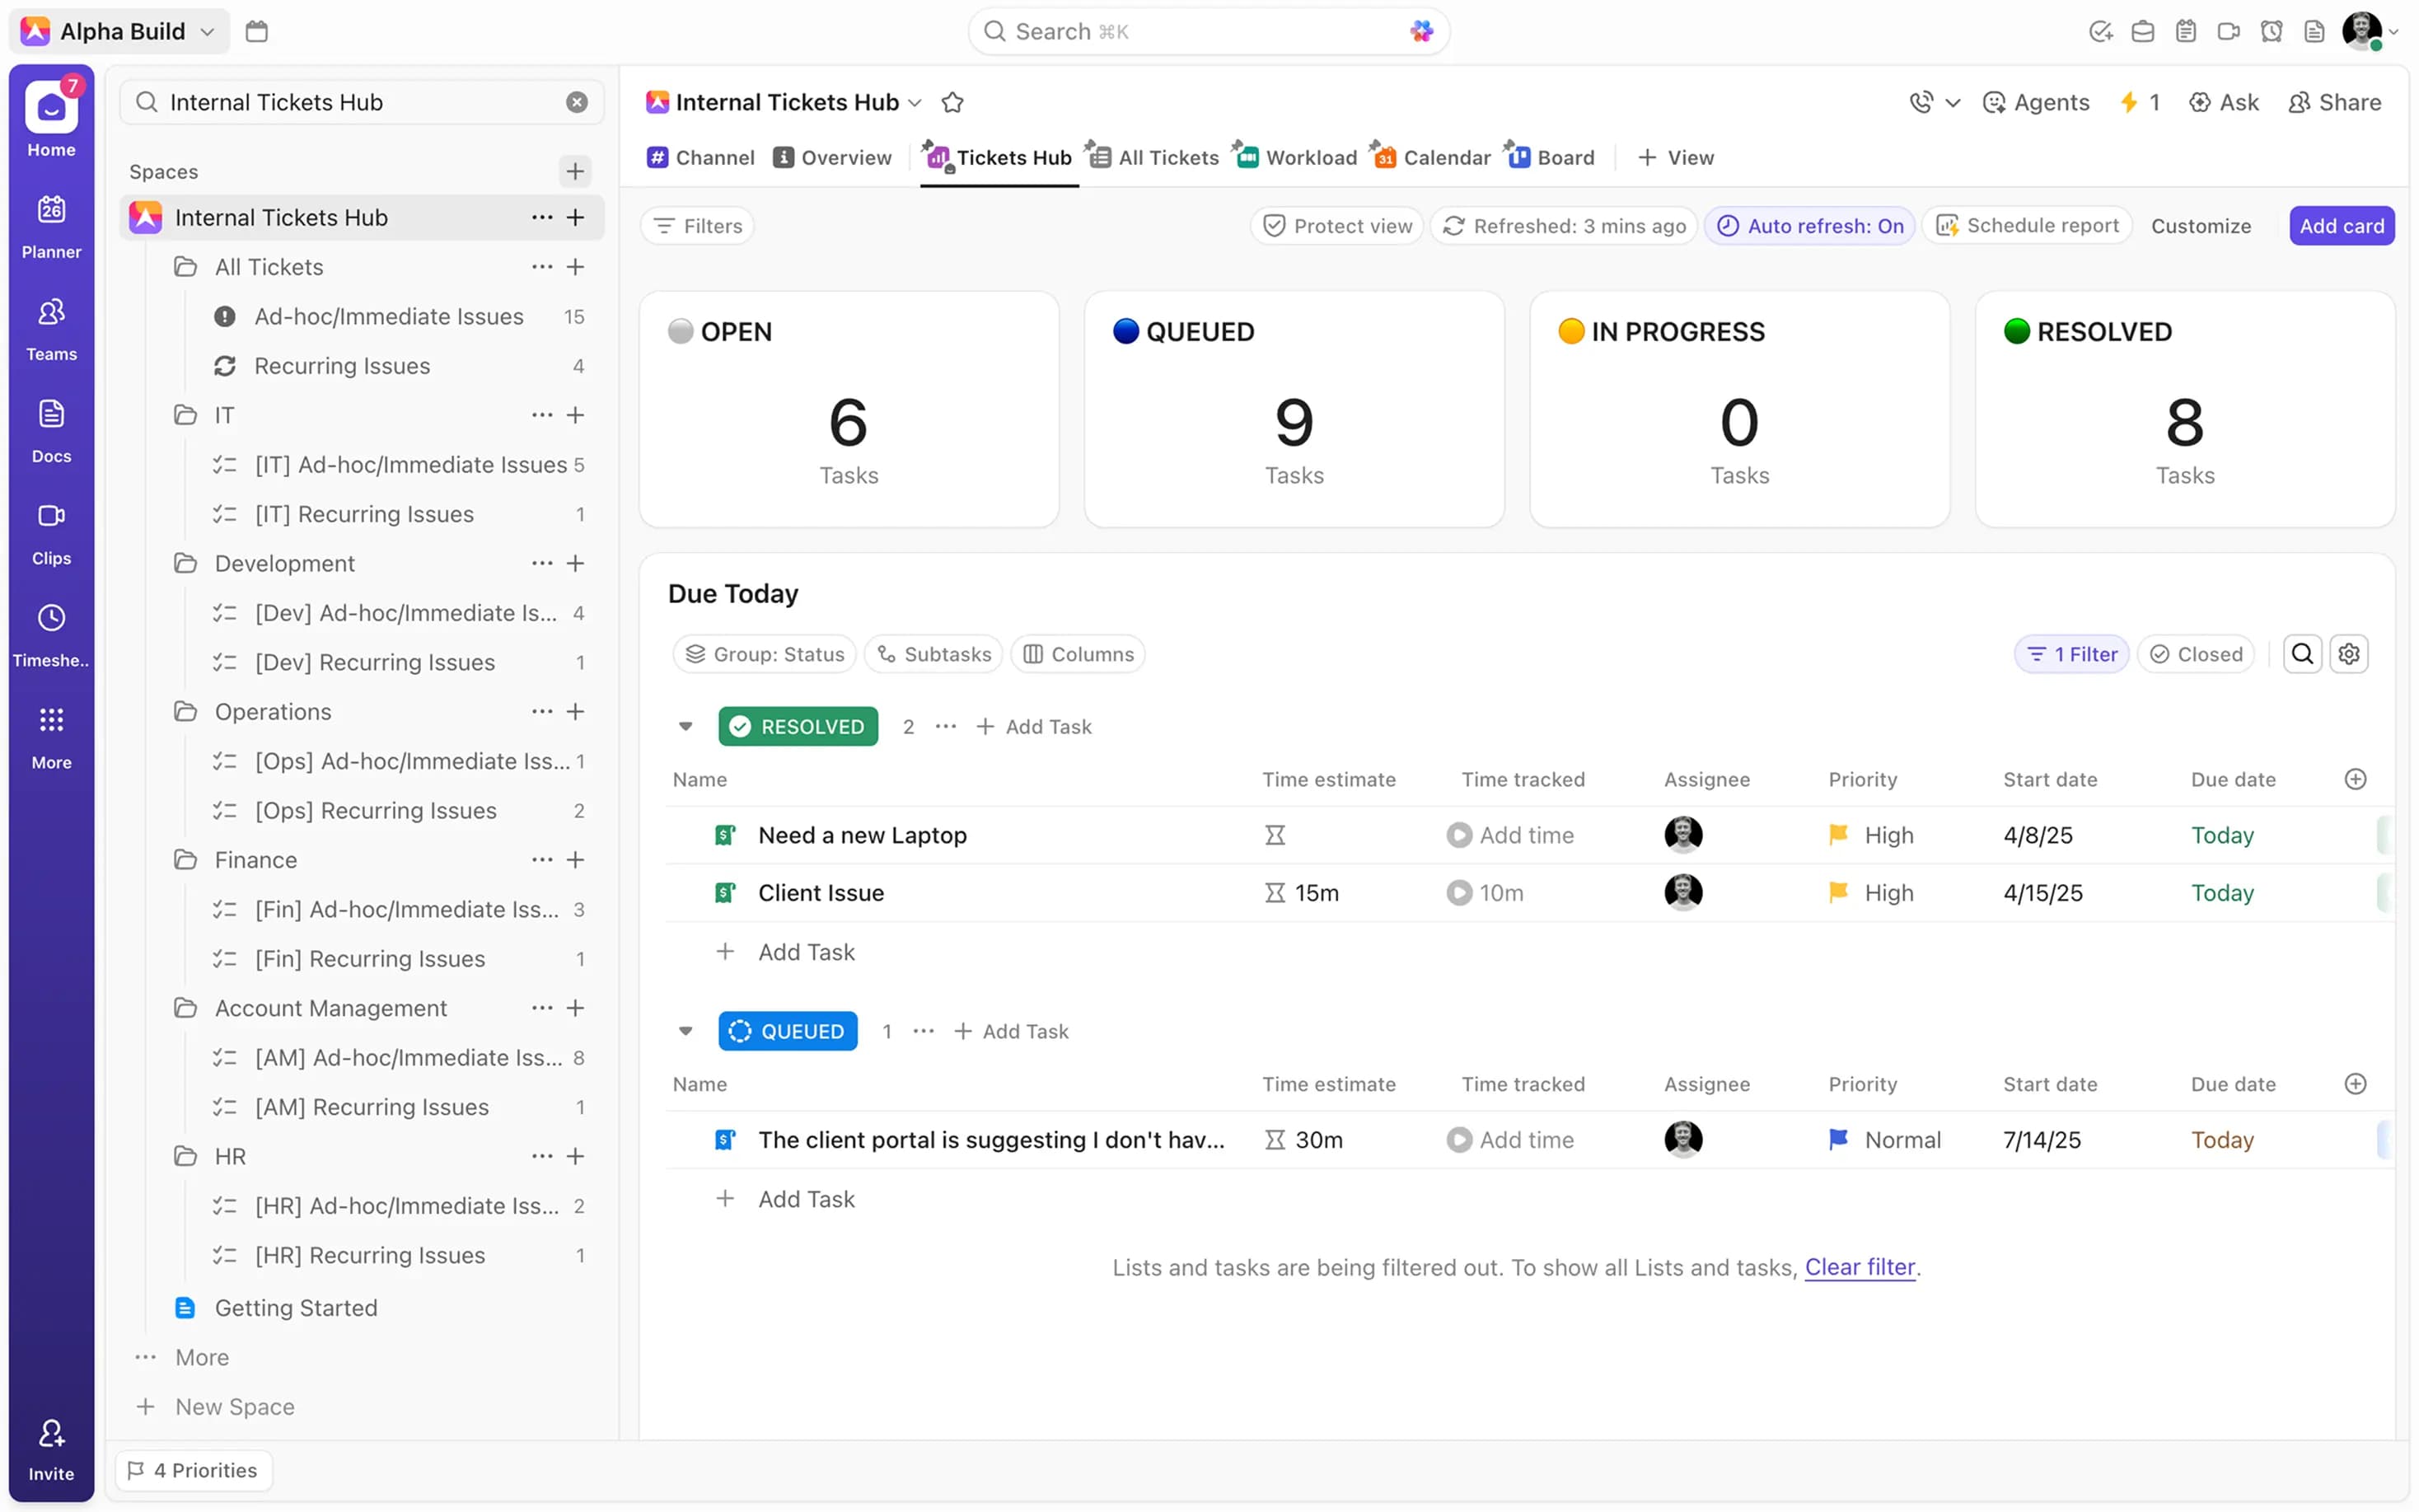Toggle Auto refresh setting
The height and width of the screenshot is (1512, 2419).
[x=1810, y=226]
